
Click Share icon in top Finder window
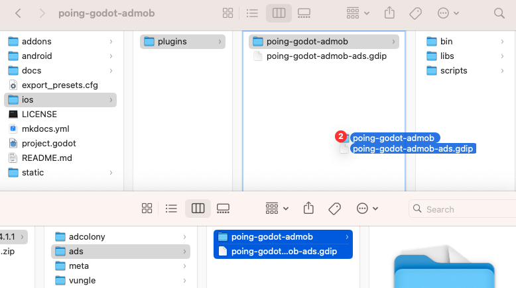(x=389, y=13)
